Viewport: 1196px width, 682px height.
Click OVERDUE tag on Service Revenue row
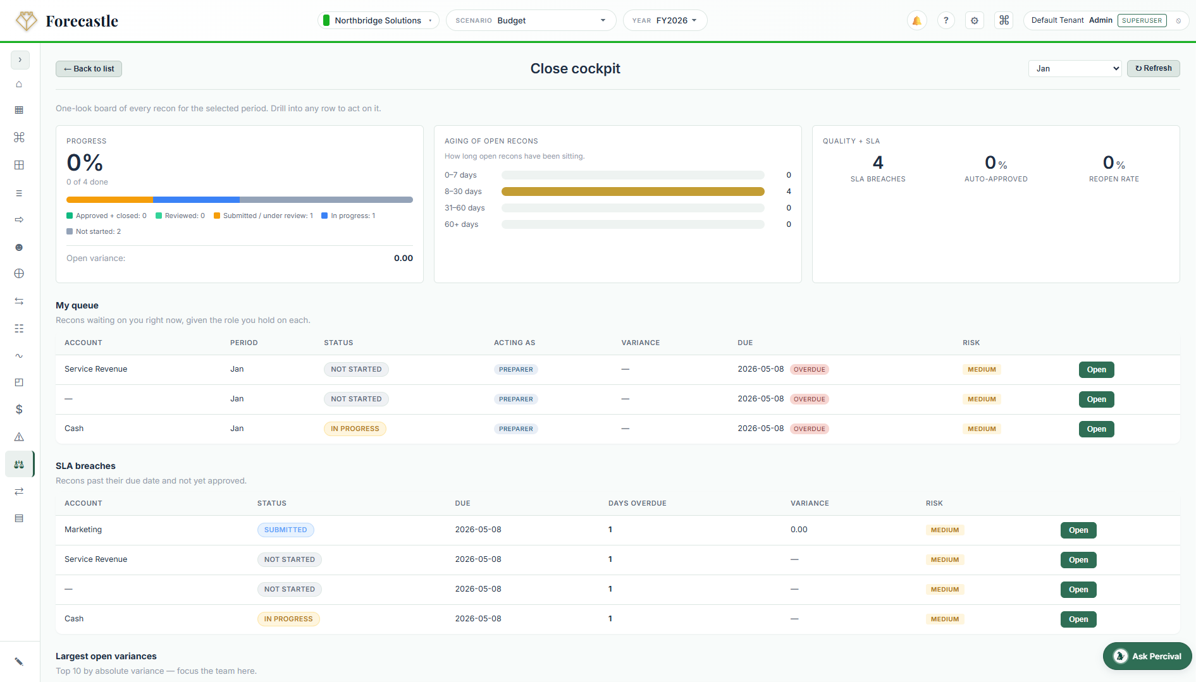point(809,370)
